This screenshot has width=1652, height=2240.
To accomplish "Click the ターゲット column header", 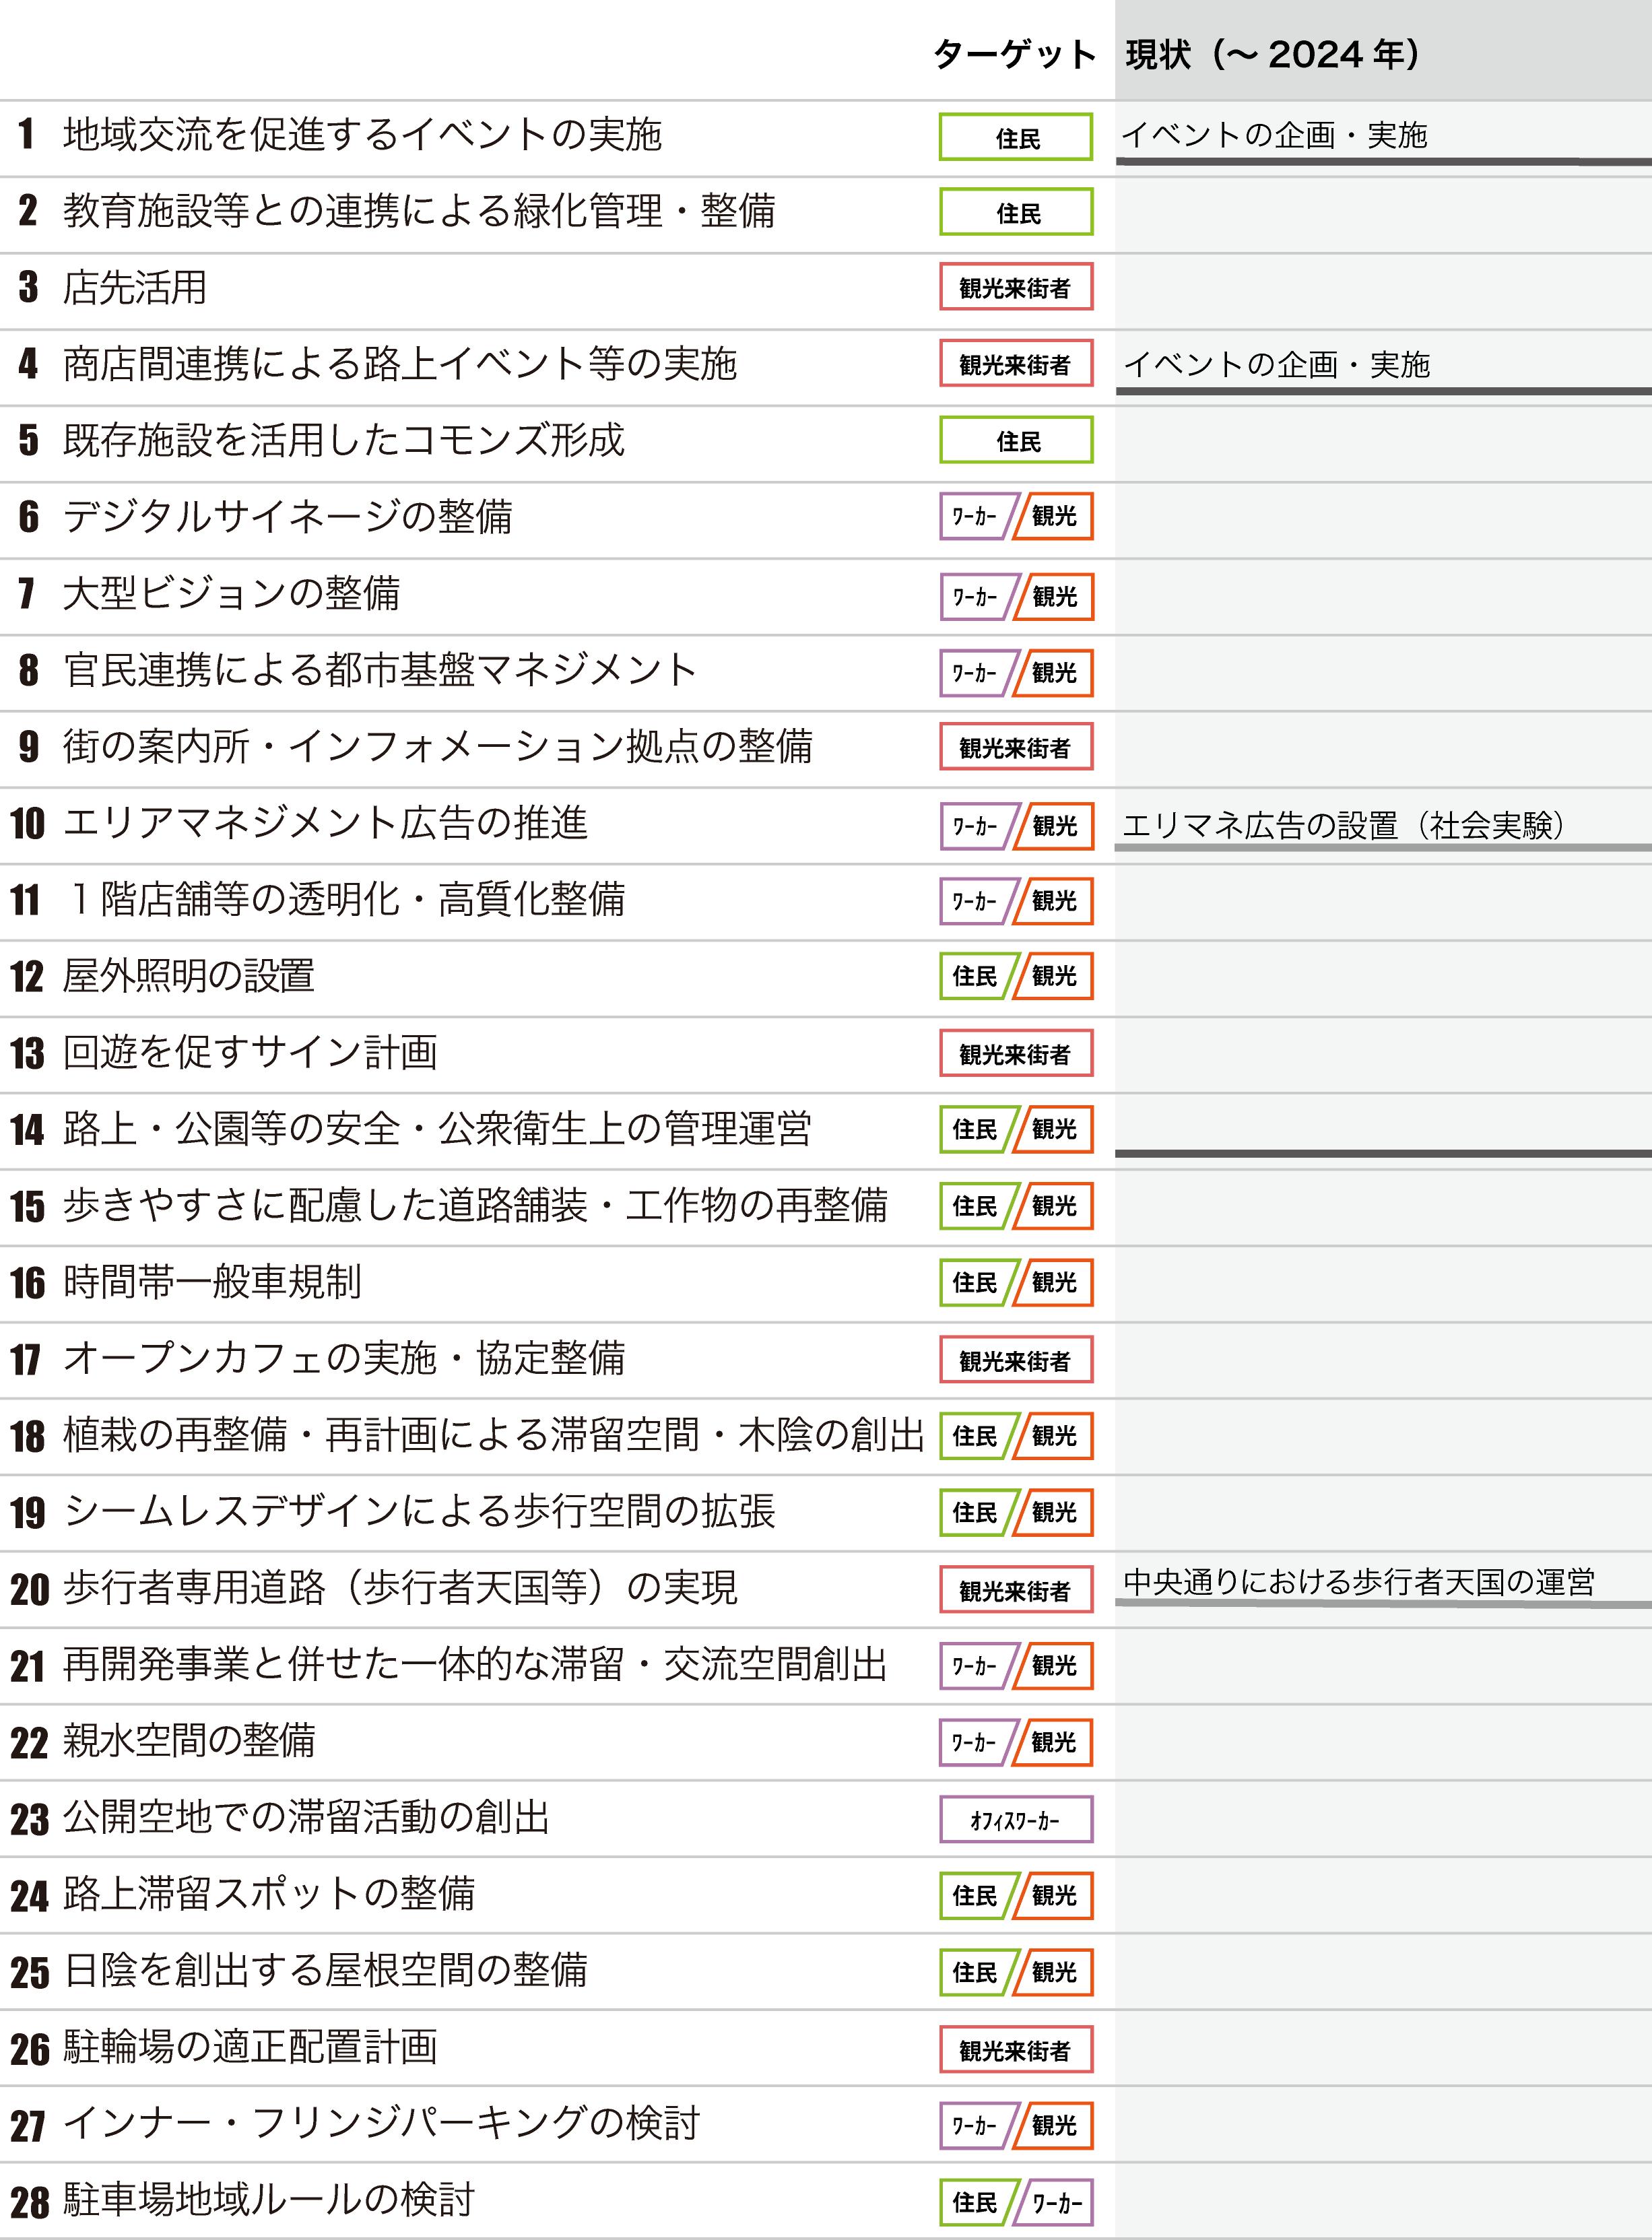I will coord(1014,54).
